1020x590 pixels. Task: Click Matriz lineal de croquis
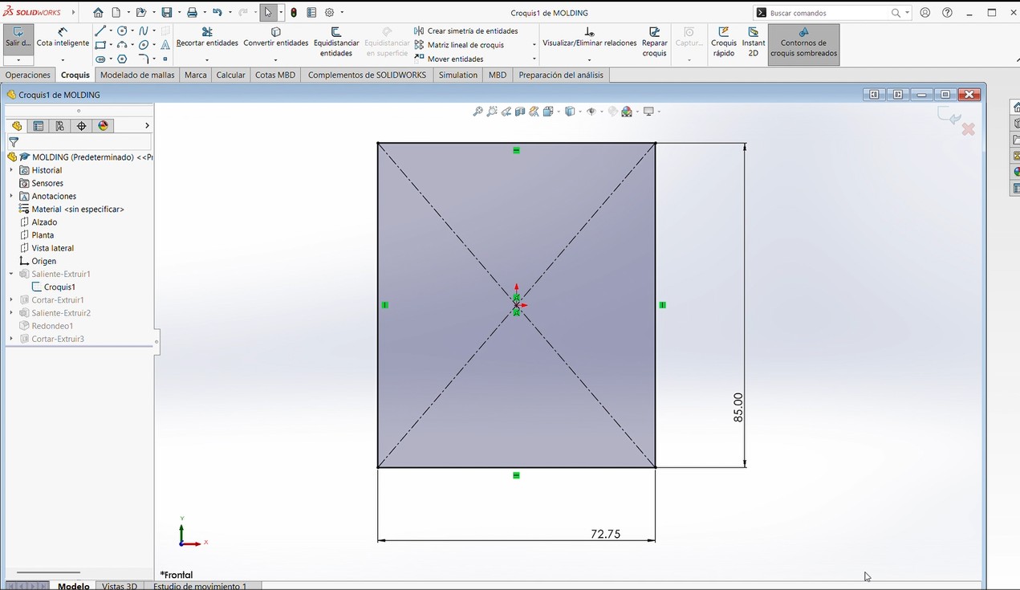pos(459,45)
